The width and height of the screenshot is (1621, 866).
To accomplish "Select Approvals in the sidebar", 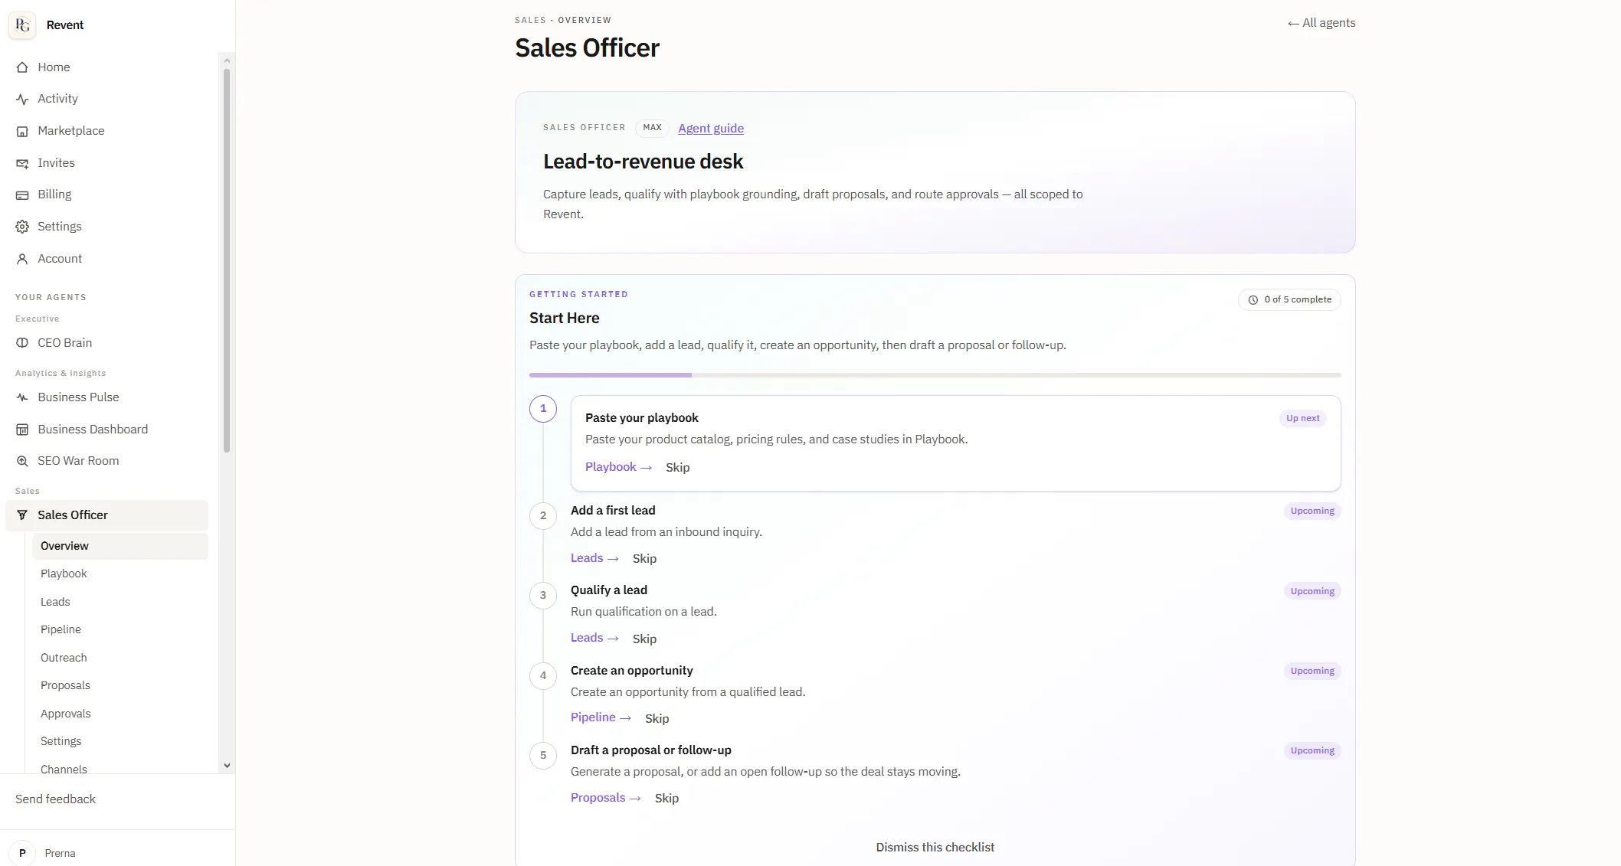I will coord(120,714).
